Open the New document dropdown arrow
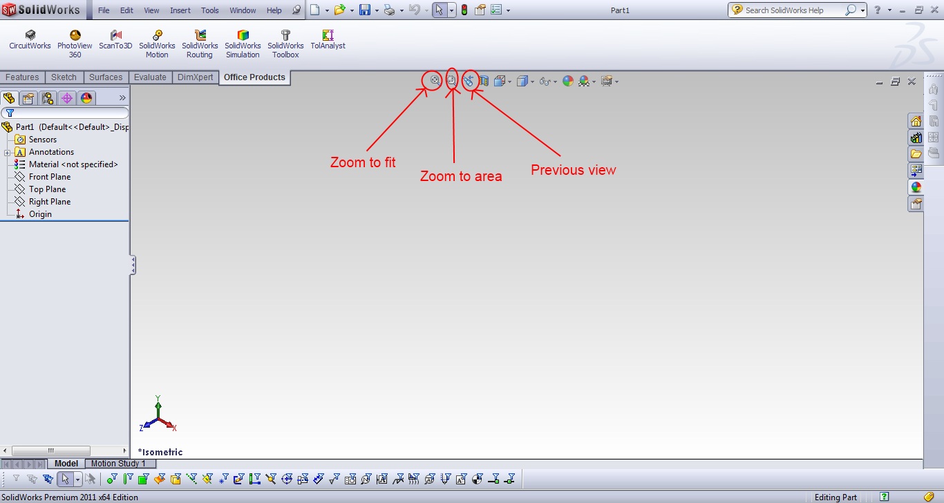The image size is (944, 503). click(326, 10)
